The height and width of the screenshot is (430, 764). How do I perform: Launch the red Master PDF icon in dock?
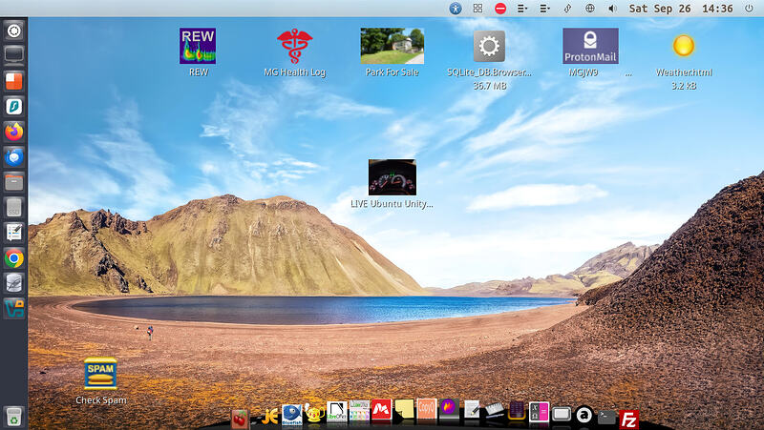pos(381,410)
